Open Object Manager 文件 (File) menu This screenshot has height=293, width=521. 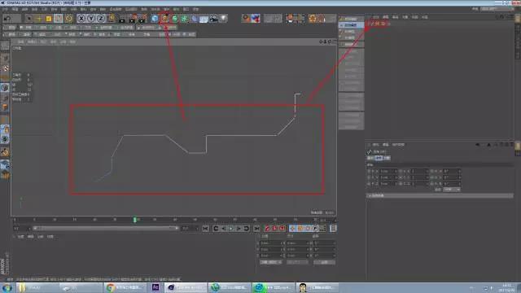(x=376, y=17)
